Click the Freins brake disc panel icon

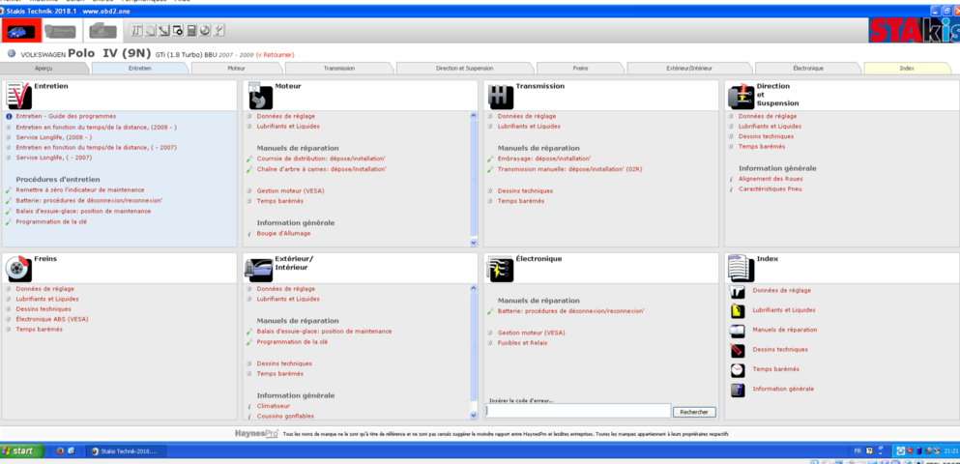18,270
